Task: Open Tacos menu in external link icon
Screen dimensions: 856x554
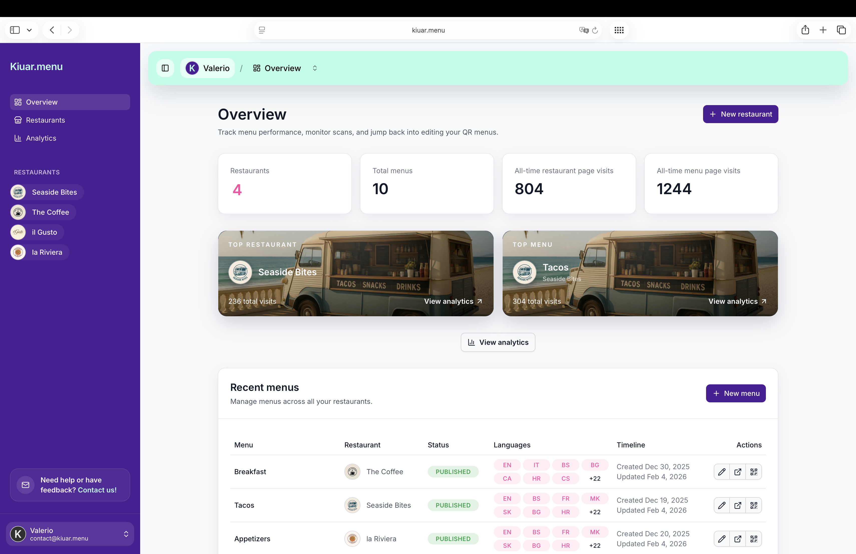Action: pos(738,505)
